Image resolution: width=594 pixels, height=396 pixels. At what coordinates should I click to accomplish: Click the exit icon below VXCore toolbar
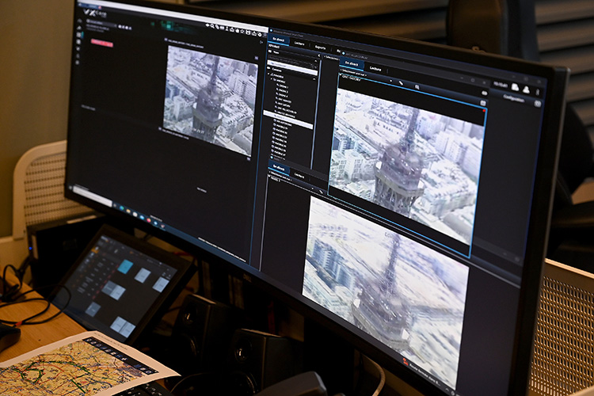coord(261,43)
